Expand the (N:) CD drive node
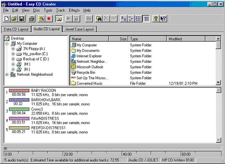Image resolution: width=225 pixels, height=164 pixels. 13,69
